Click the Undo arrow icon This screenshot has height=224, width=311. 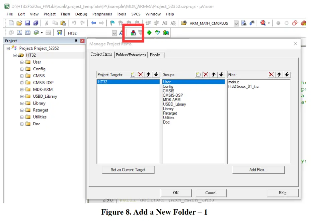click(x=74, y=23)
